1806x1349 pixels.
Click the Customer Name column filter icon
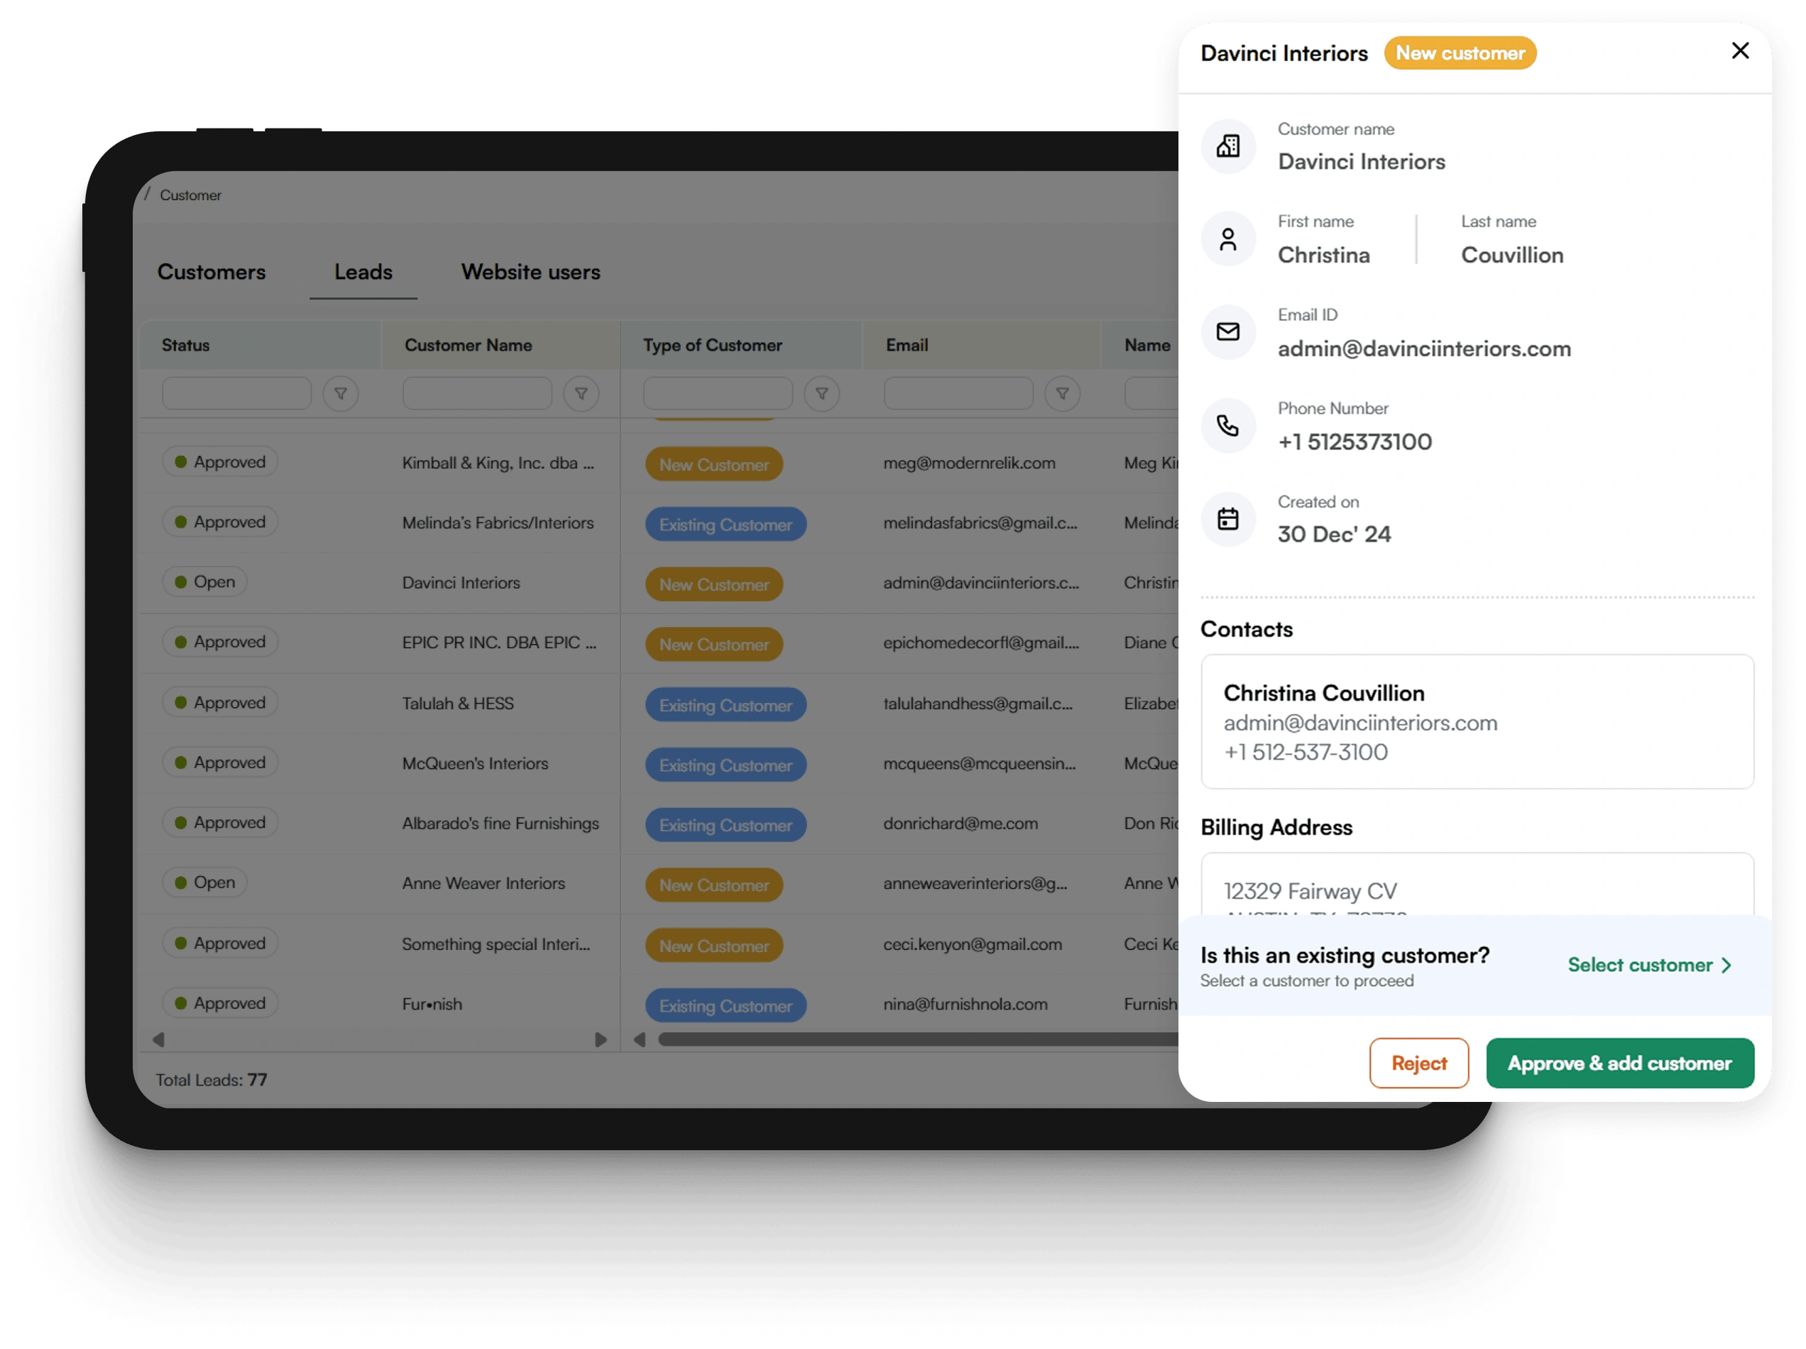click(x=581, y=393)
